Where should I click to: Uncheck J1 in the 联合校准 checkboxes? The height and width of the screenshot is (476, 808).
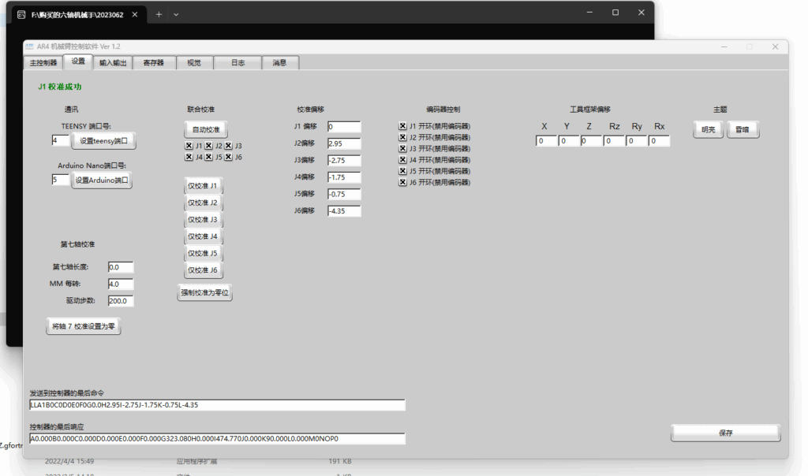click(x=189, y=146)
